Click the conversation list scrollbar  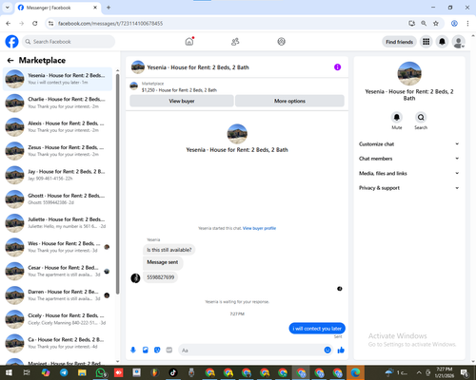(117, 183)
